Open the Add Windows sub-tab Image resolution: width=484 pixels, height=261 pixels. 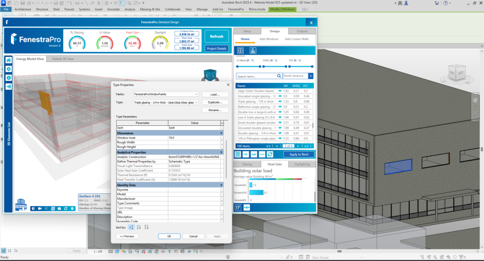[x=269, y=39]
